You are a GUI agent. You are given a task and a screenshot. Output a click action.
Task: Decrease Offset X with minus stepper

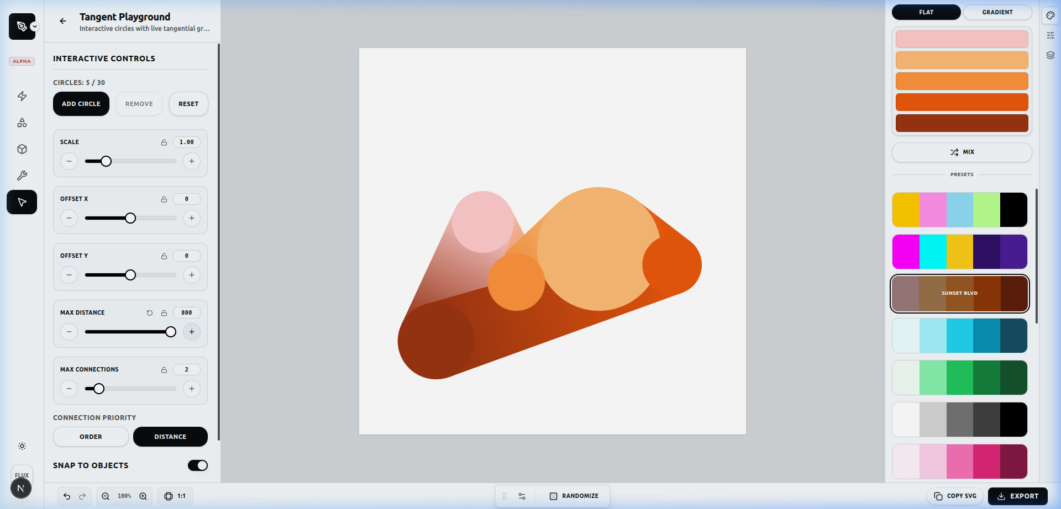69,218
